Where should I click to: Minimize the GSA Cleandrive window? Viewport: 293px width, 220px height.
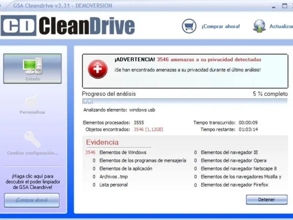274,7
